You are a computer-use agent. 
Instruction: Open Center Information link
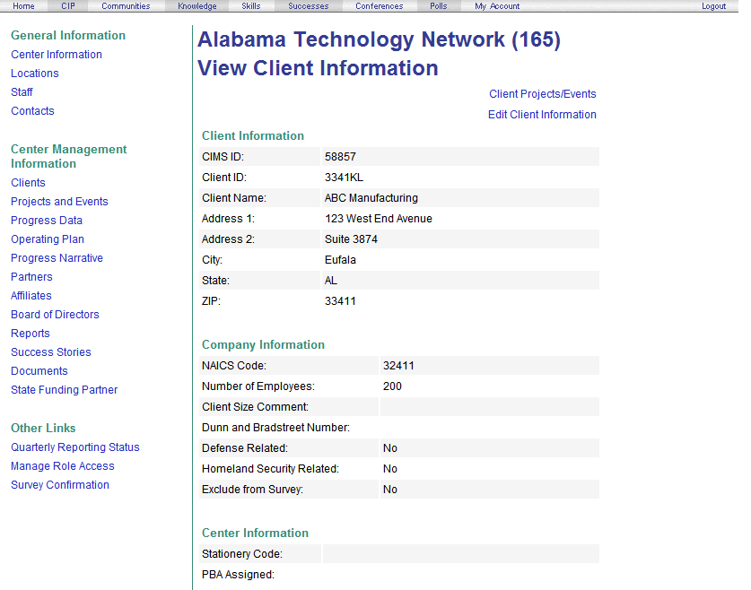pos(57,55)
